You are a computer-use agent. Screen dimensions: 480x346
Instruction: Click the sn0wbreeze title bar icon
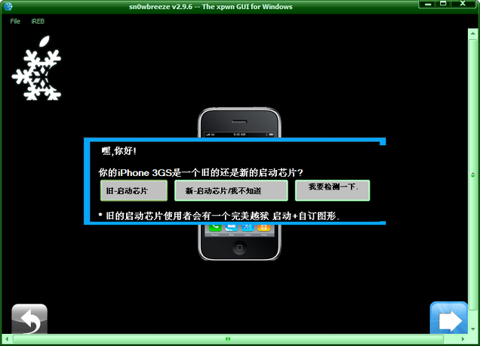[8, 6]
